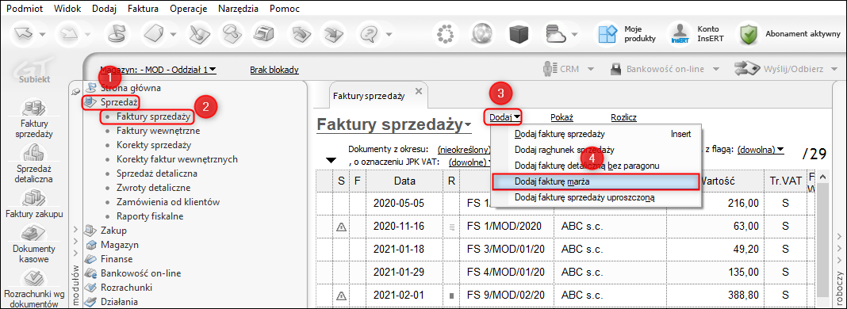Click the globe toolbar icon
847x309 pixels.
tap(483, 33)
